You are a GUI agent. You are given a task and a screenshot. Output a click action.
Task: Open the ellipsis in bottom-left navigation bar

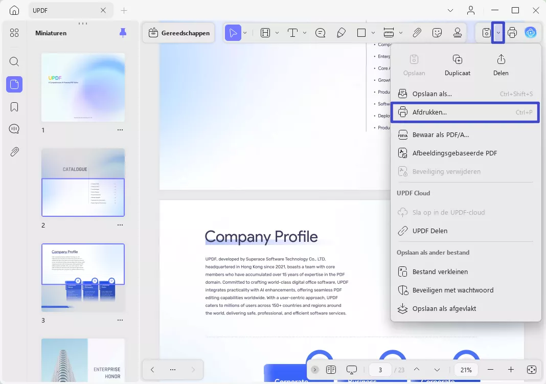point(173,370)
